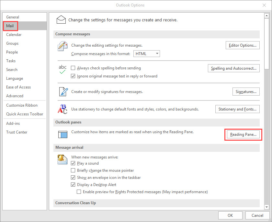Go to the People options category

[x=25, y=52]
